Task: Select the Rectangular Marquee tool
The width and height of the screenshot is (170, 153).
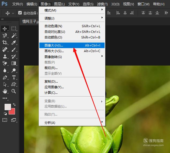Action: tap(14, 29)
